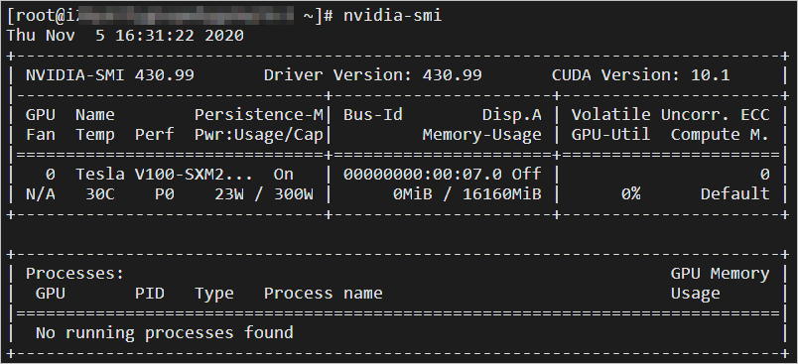Click the timestamp Thu Nov 5 16:31:22 2020

125,36
